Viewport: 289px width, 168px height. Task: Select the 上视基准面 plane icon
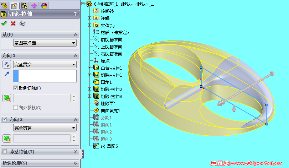pyautogui.click(x=96, y=46)
